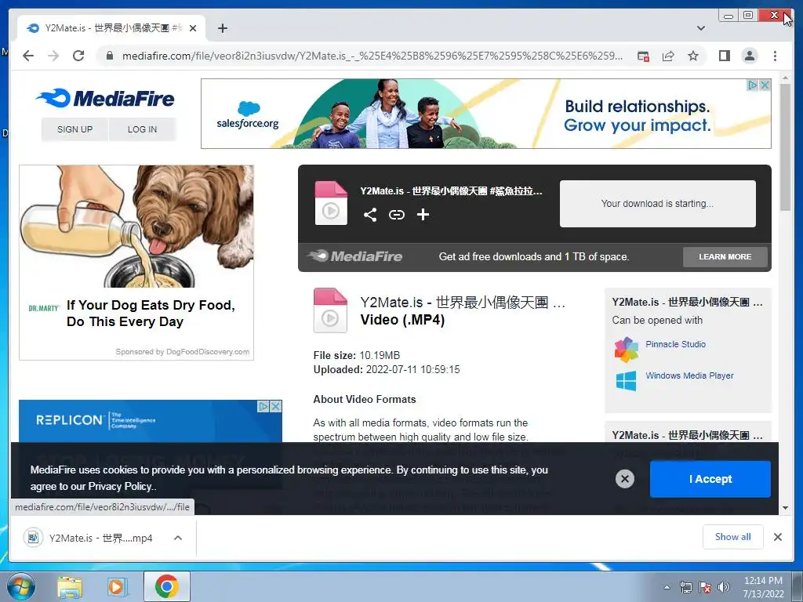Screen dimensions: 803x602
Task: Close the Replicon ad
Action: coord(275,407)
